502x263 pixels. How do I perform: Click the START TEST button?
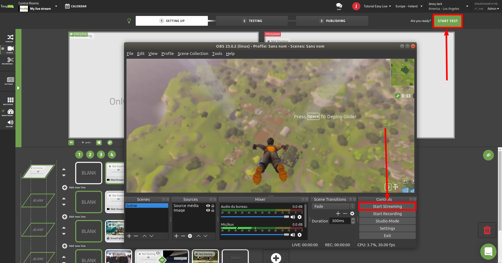tap(448, 21)
